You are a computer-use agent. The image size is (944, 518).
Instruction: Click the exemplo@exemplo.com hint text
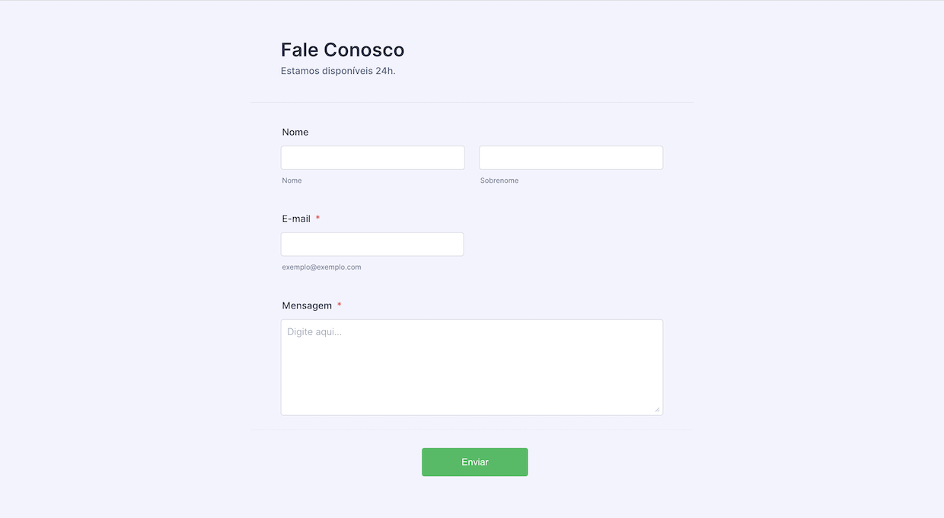tap(321, 267)
